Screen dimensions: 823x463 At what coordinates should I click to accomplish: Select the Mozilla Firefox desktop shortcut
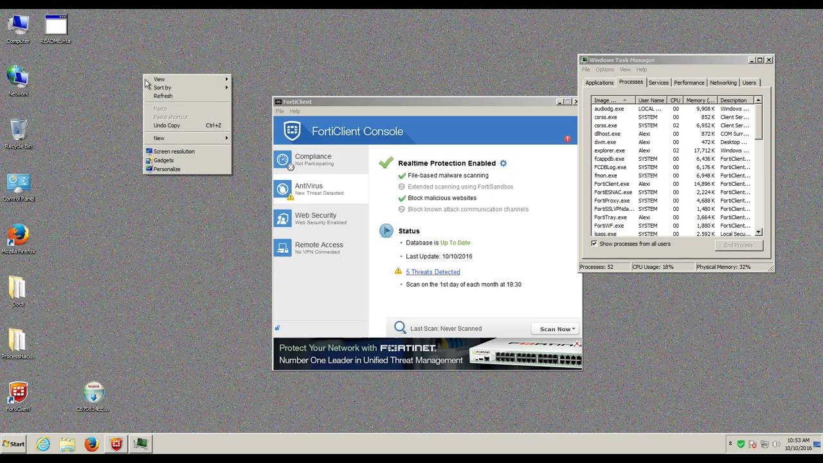[18, 239]
